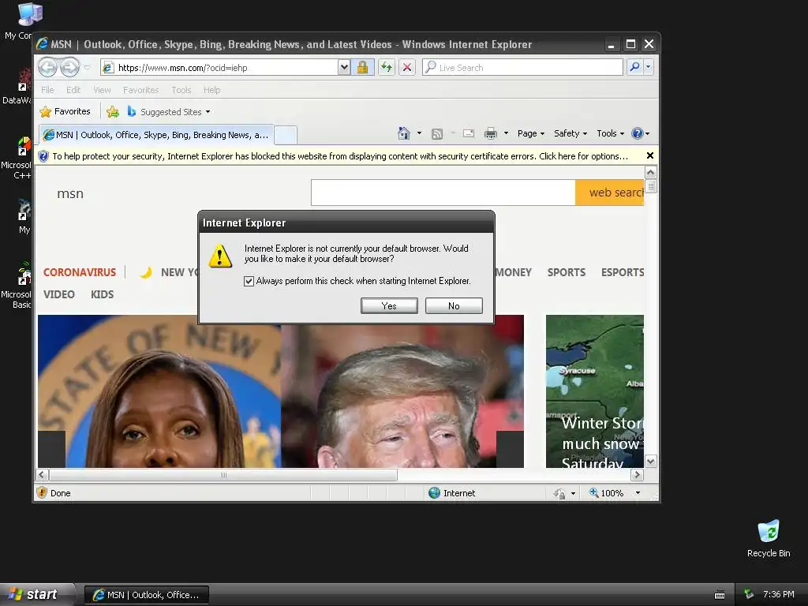Click the MSN search input field
808x606 pixels.
(x=443, y=193)
